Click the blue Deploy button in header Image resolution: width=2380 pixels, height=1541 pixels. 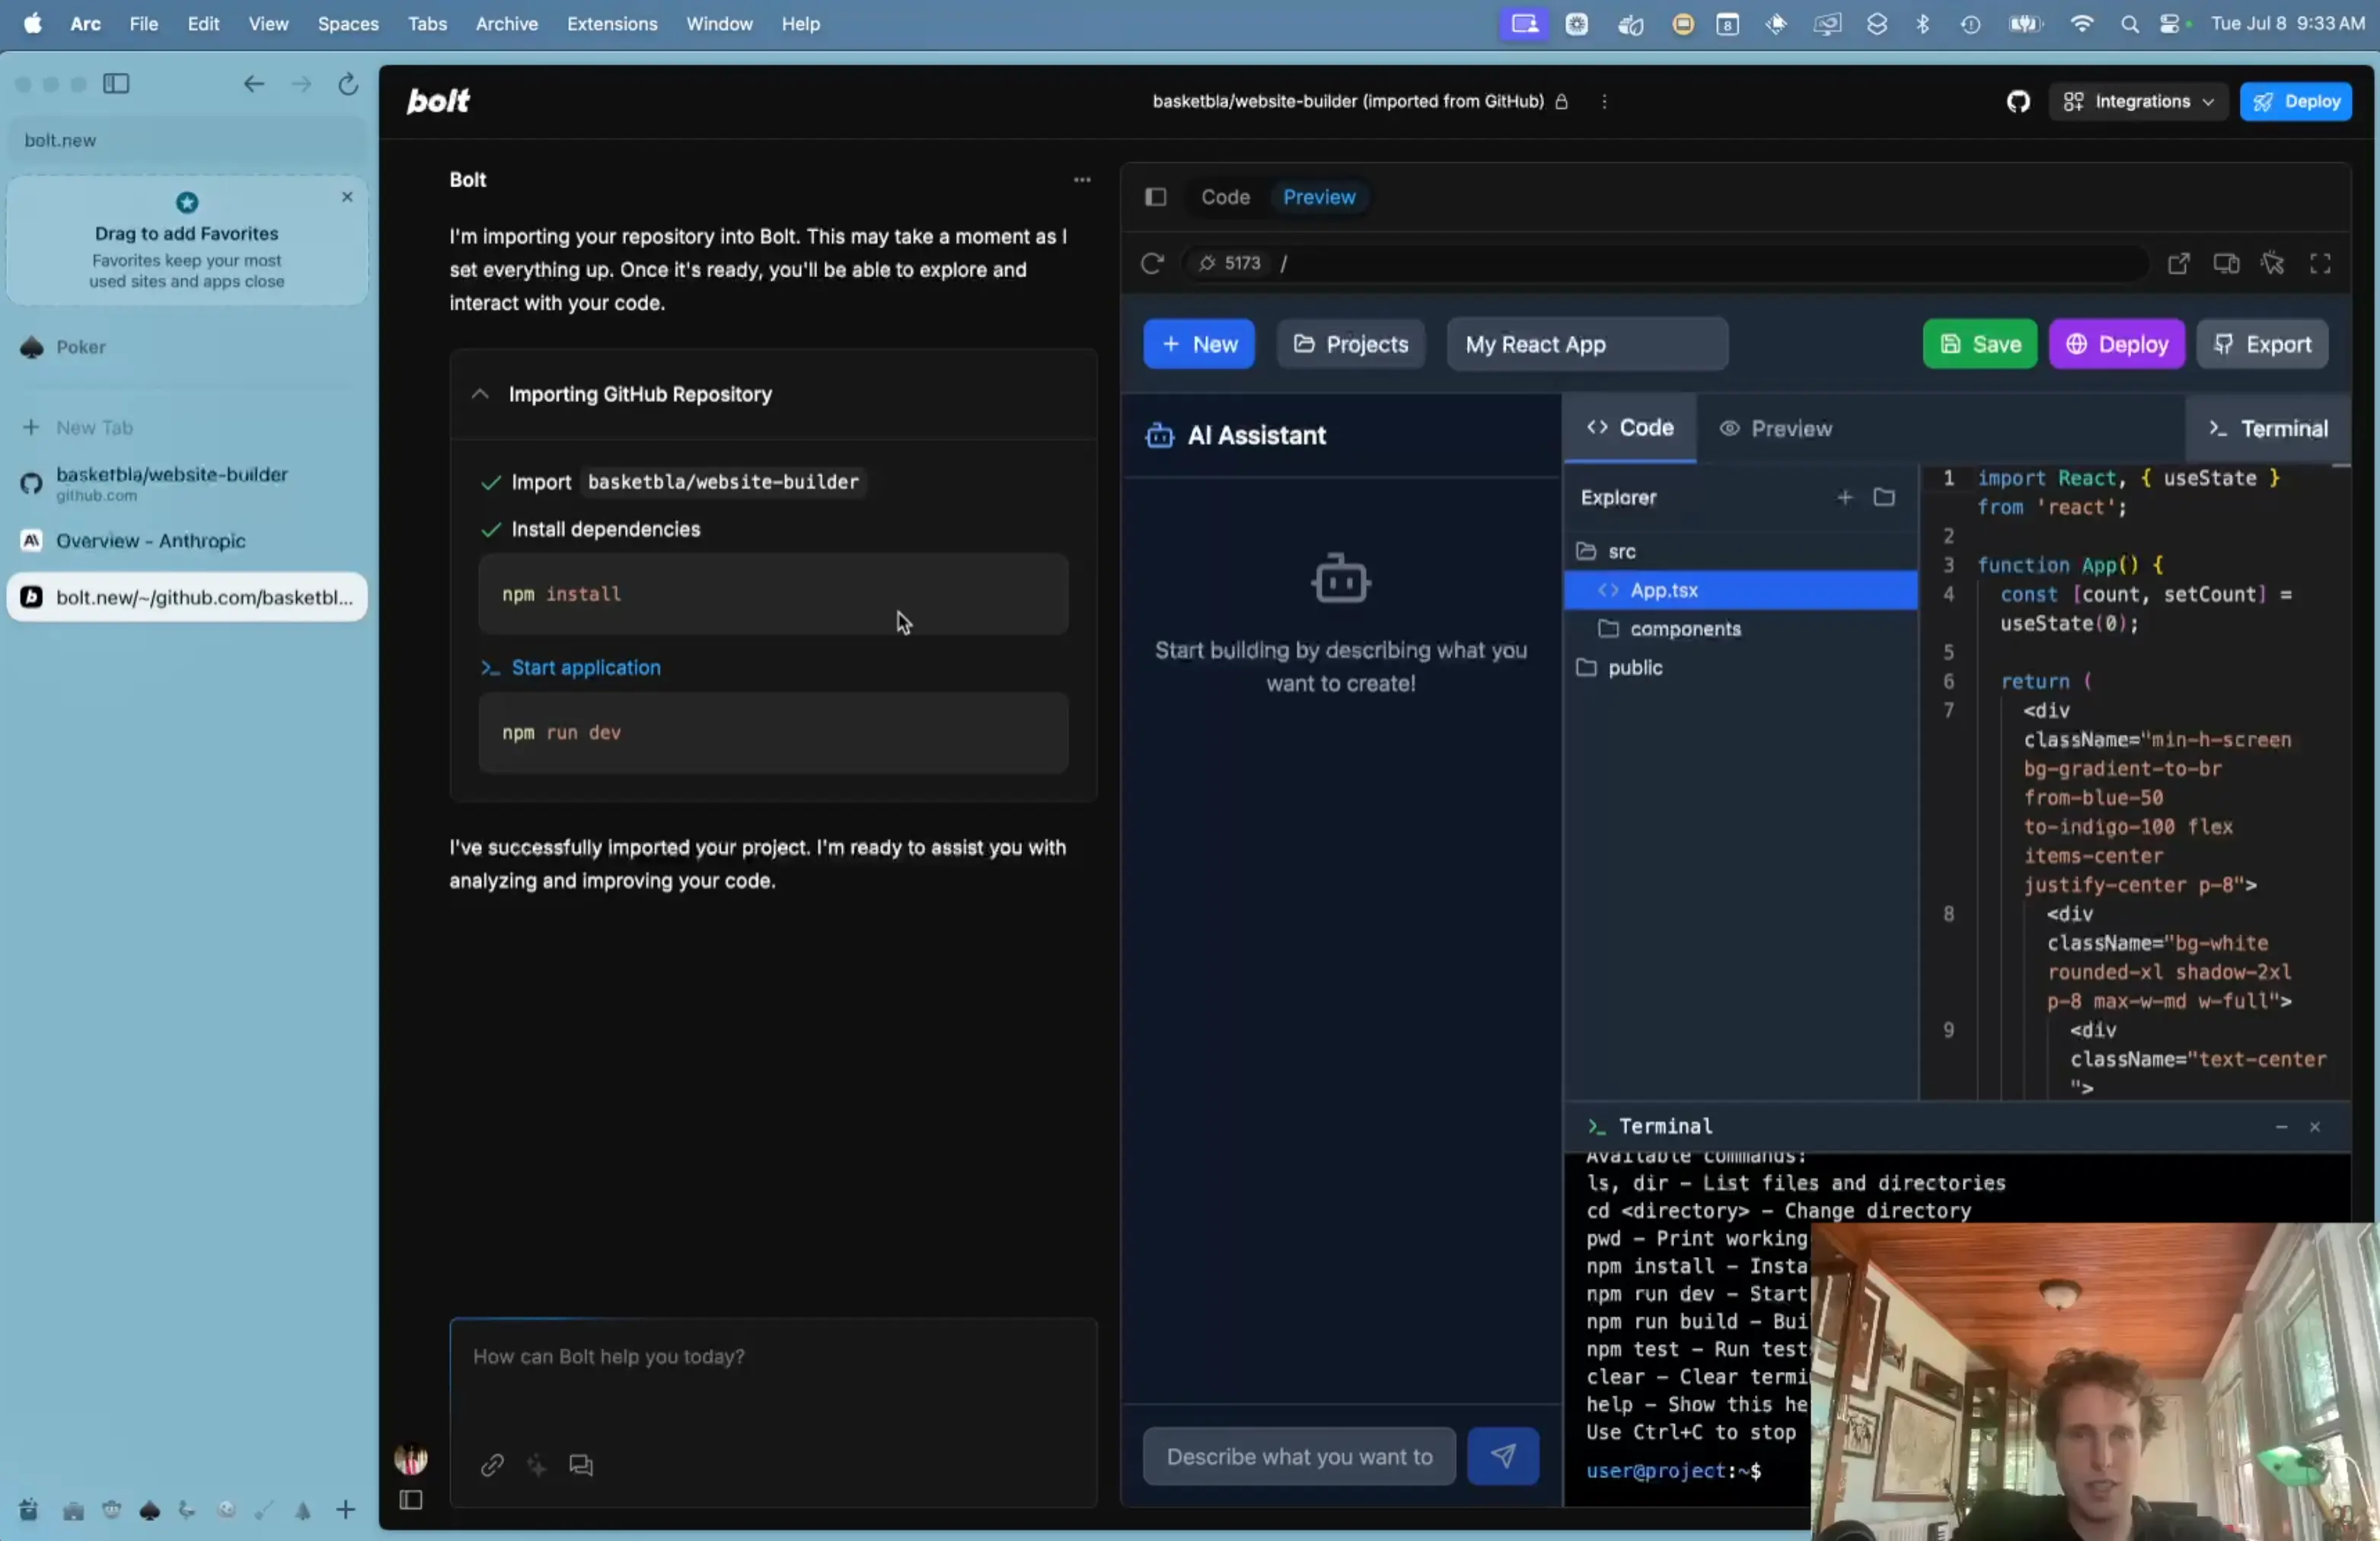point(2296,101)
